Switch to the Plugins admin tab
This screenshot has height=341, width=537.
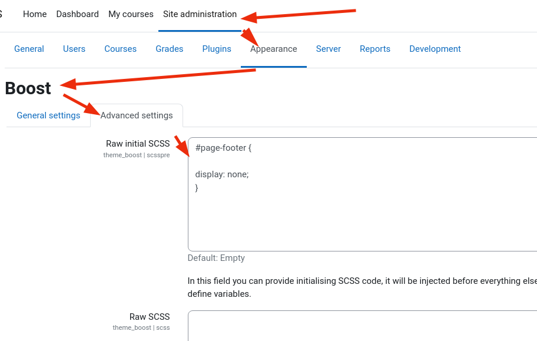click(217, 49)
